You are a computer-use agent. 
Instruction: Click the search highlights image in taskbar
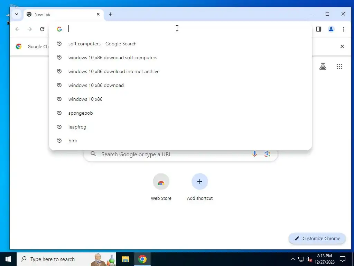point(103,259)
